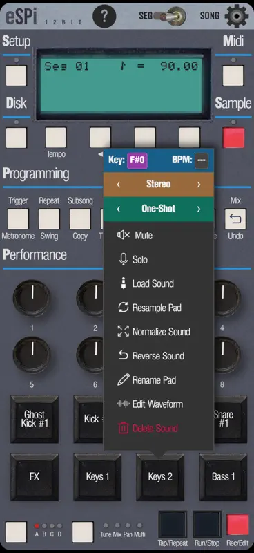The height and width of the screenshot is (553, 254).
Task: Tap the fifth white button under the display
Action: coord(190,138)
